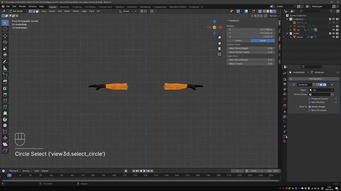
Task: Switch to wireframe viewport shading
Action: pyautogui.click(x=264, y=11)
